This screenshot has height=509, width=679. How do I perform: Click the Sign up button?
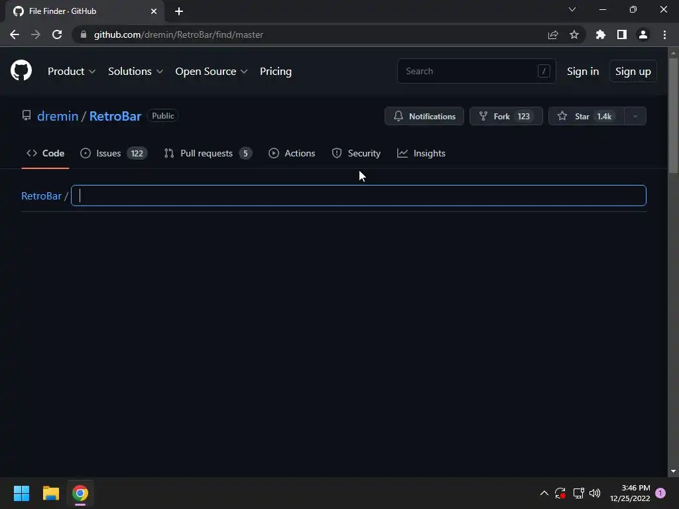pos(633,72)
